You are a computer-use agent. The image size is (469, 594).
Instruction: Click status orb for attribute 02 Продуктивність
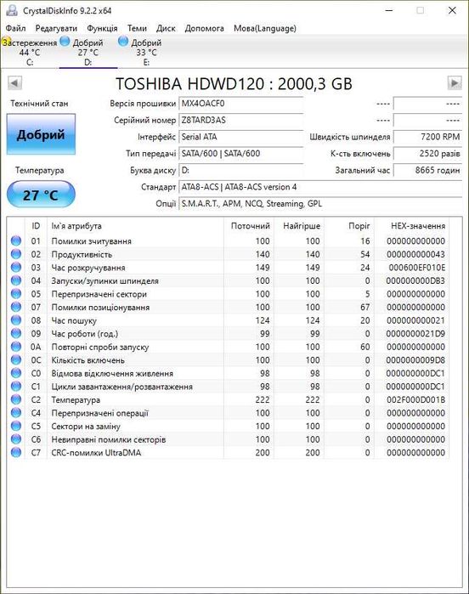[16, 254]
